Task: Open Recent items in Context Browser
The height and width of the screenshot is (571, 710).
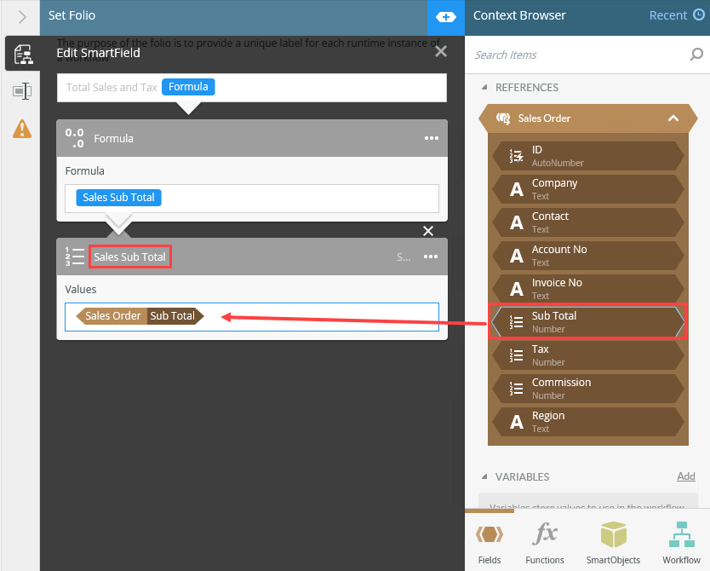Action: tap(667, 15)
